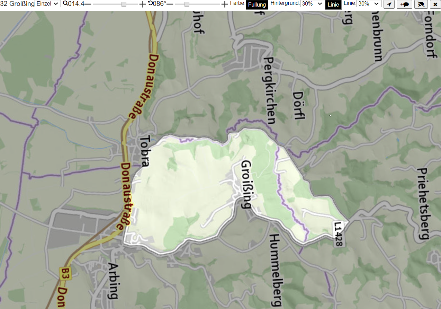Click the rotation plus icon
This screenshot has width=441, height=309.
225,4
